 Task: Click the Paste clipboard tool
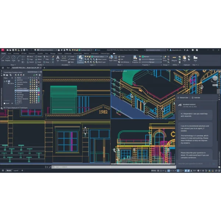(x=185, y=58)
